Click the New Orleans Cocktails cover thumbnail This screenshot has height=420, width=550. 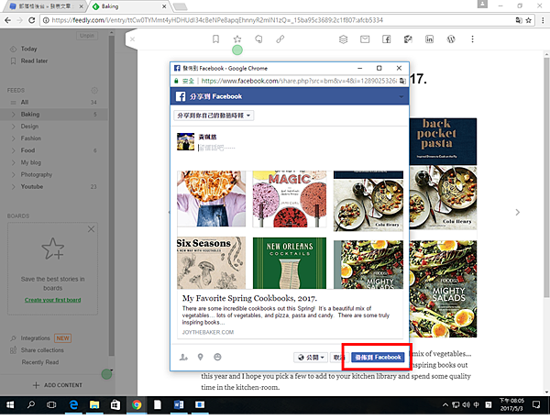click(x=290, y=263)
